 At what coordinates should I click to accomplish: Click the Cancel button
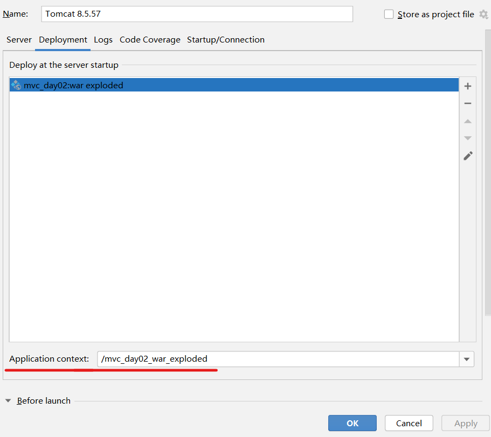point(409,423)
